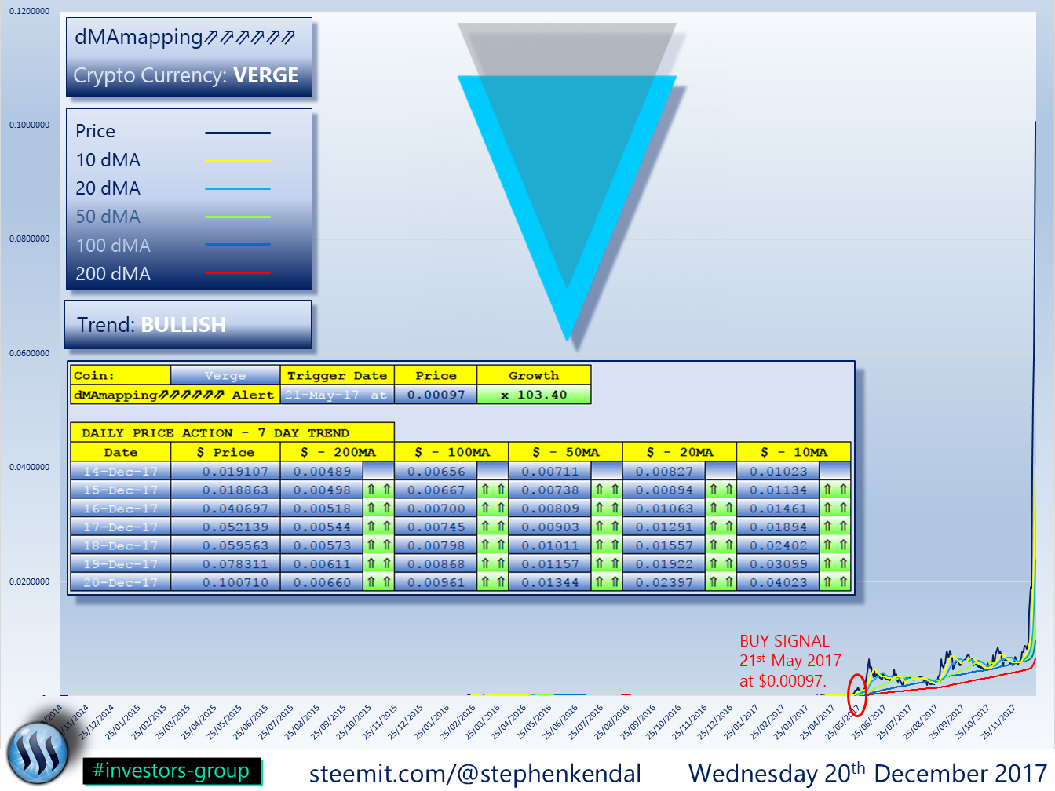Screen dimensions: 1055x791
Task: Click the dMAmapping title text
Action: click(185, 37)
